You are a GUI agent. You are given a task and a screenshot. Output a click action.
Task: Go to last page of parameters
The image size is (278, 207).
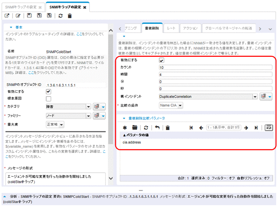point(256,128)
